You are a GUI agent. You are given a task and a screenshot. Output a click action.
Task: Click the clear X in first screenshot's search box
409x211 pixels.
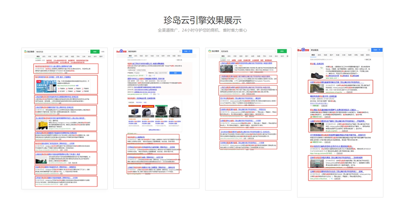[88, 52]
